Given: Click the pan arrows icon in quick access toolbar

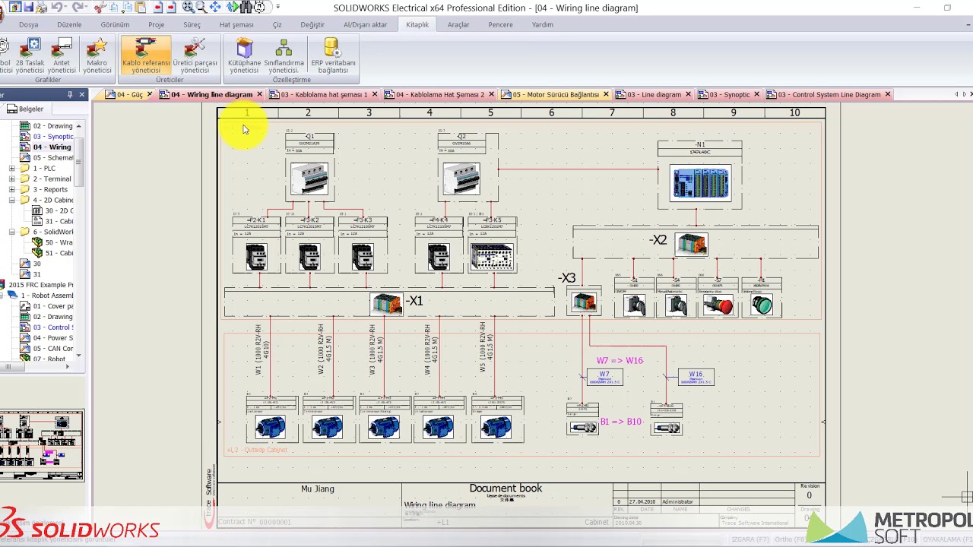Looking at the screenshot, I should coord(216,8).
